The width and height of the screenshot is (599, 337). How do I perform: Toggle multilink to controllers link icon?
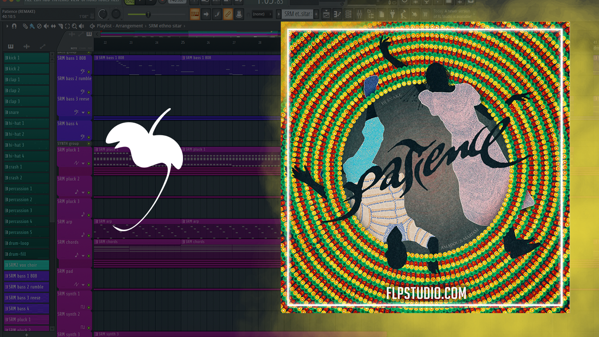click(x=228, y=14)
